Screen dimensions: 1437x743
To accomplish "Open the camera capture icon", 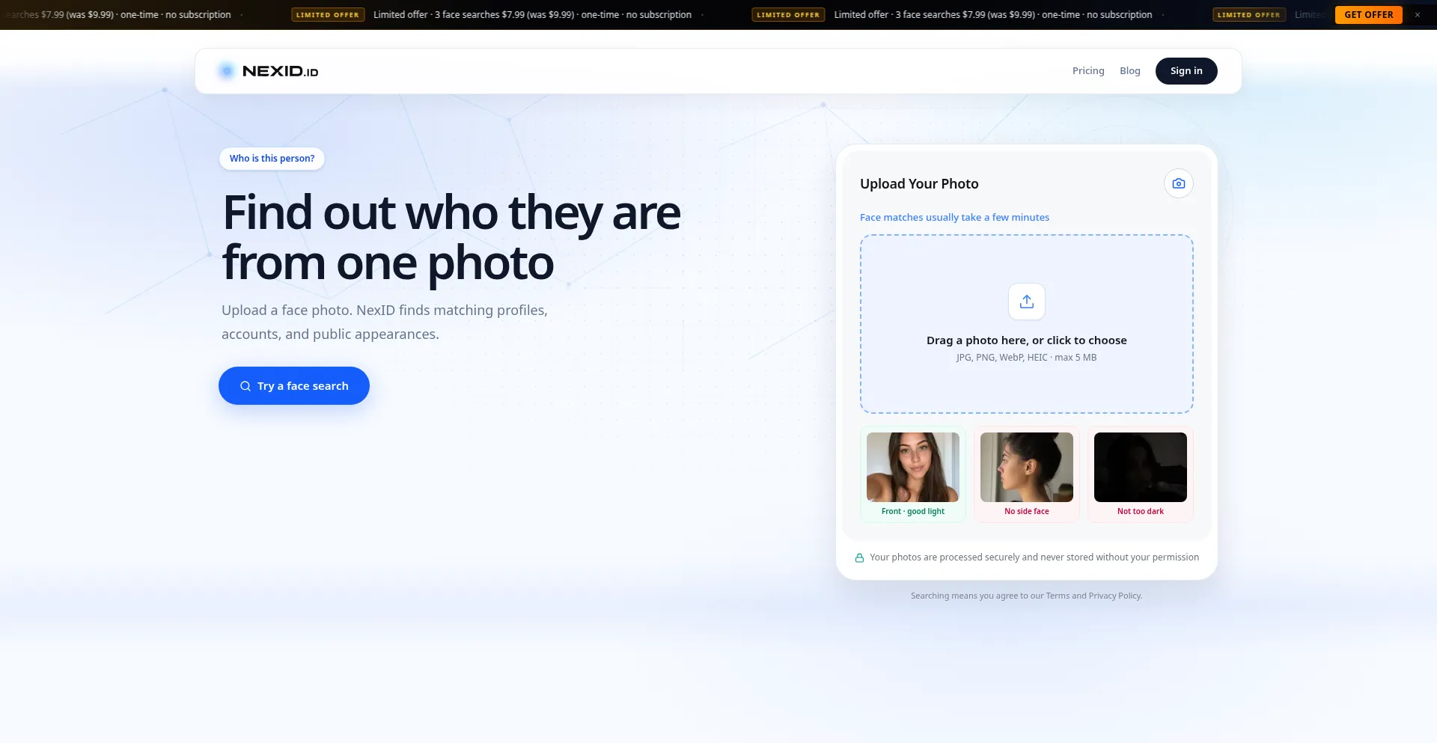I will pyautogui.click(x=1178, y=183).
